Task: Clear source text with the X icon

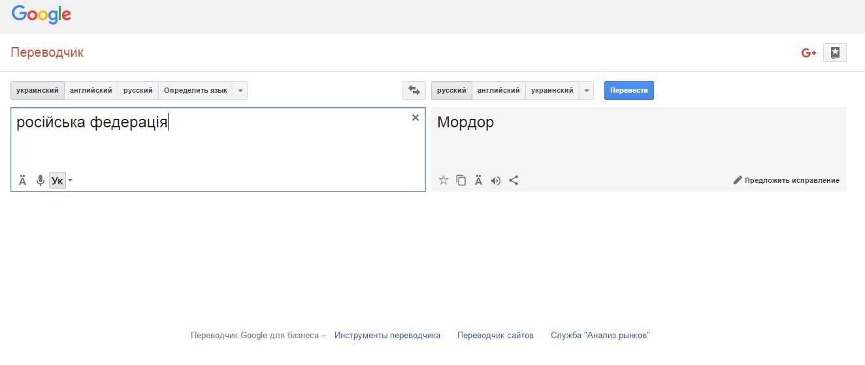Action: pos(415,118)
